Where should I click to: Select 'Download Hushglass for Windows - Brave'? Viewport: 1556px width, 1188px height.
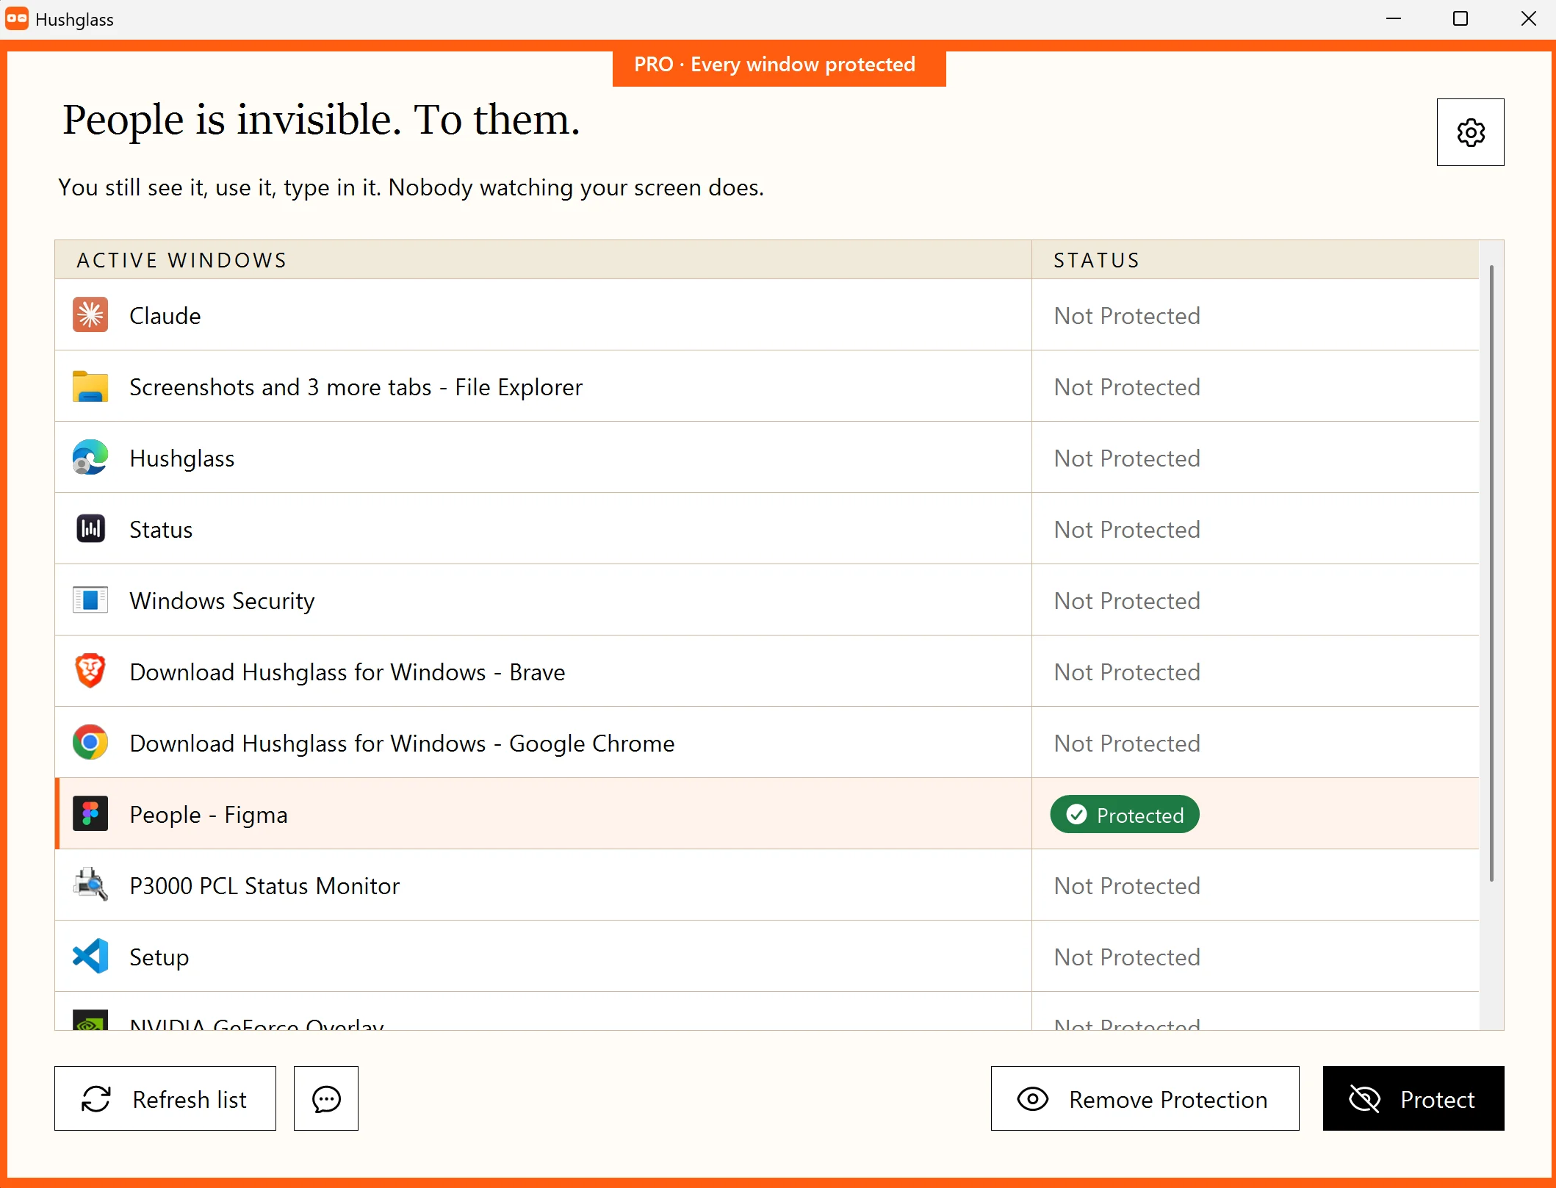coord(347,672)
